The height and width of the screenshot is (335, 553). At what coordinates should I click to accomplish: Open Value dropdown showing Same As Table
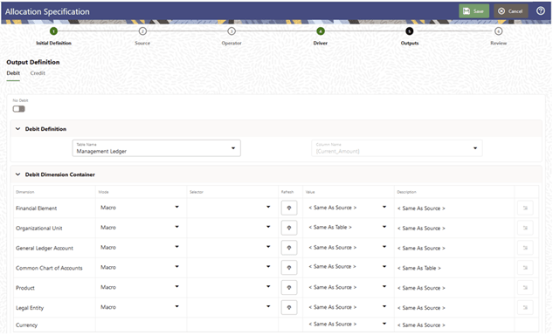(x=348, y=227)
